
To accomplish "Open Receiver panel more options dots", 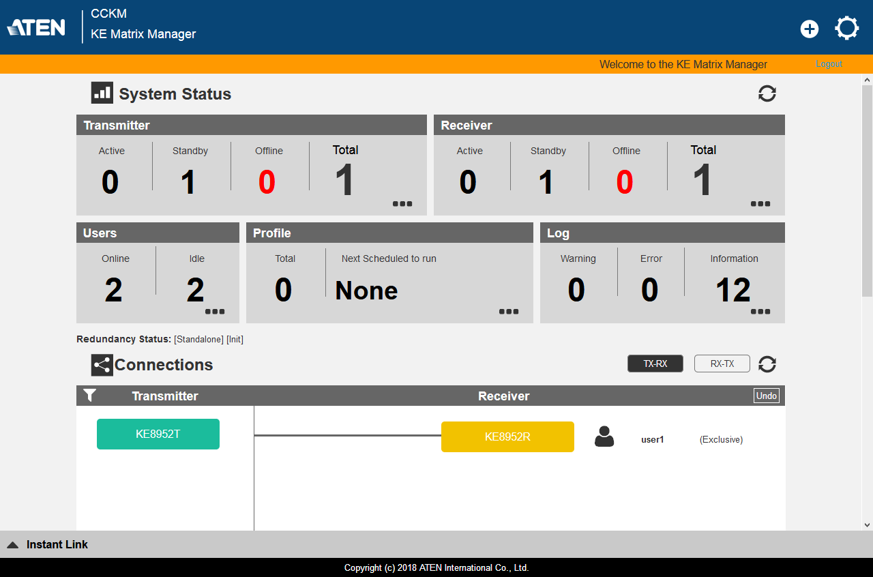I will coord(760,203).
